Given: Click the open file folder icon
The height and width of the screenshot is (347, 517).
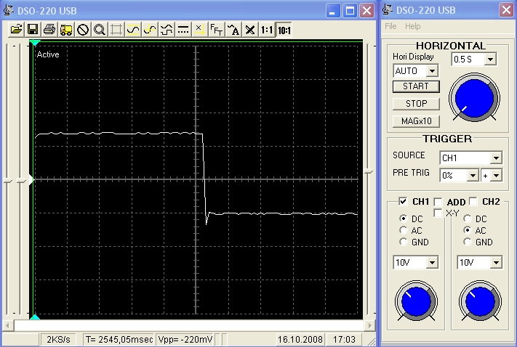Looking at the screenshot, I should (15, 30).
